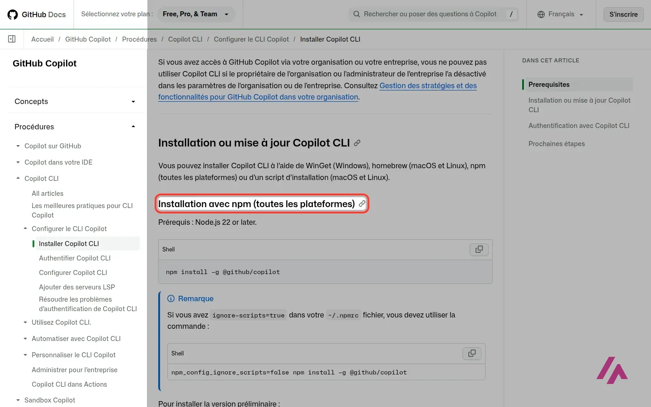Copy the npm_config_ignore_scripts shell command
This screenshot has width=651, height=407.
point(472,354)
